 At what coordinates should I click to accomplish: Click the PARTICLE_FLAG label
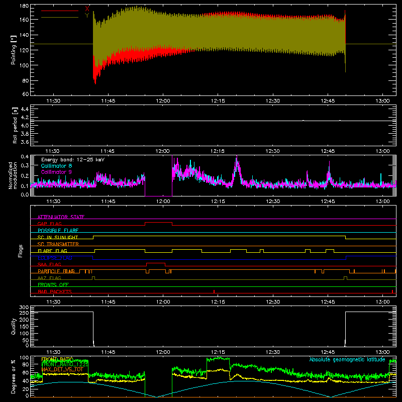pos(56,271)
